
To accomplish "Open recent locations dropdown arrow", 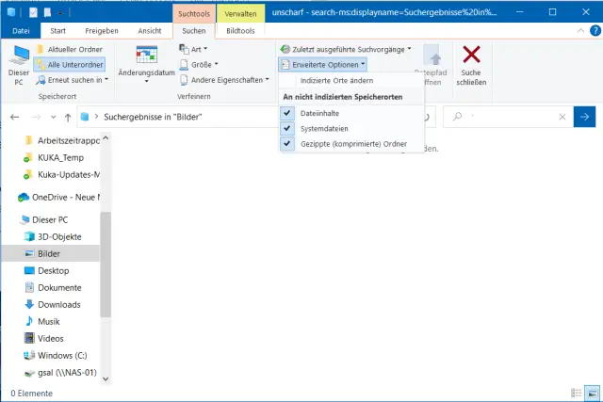I will click(53, 117).
